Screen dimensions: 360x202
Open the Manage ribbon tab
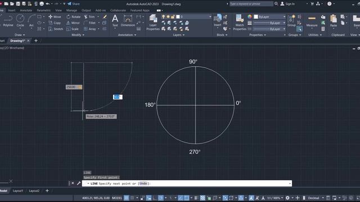pyautogui.click(x=71, y=10)
